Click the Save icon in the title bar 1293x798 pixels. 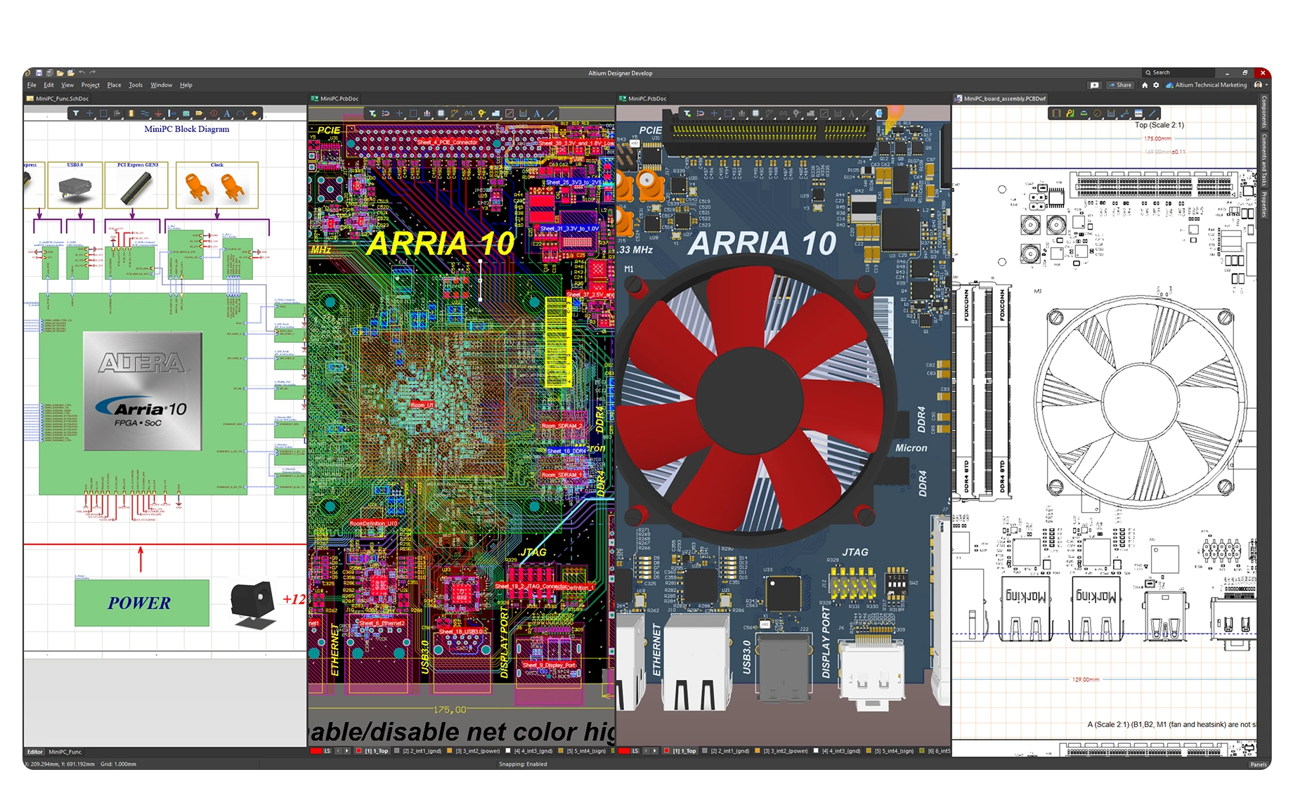pyautogui.click(x=39, y=72)
